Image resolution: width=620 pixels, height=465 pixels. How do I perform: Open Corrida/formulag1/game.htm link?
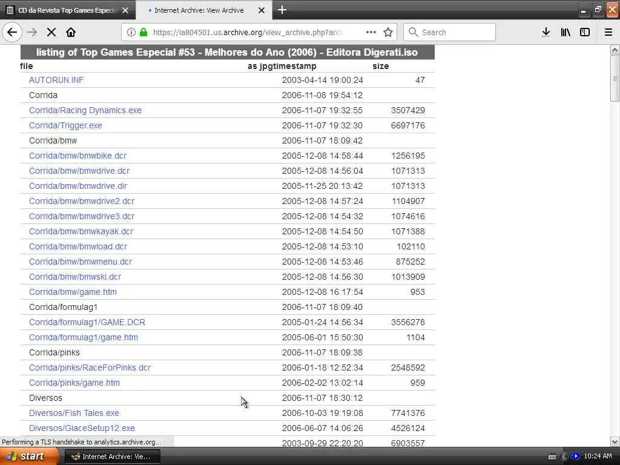[84, 337]
